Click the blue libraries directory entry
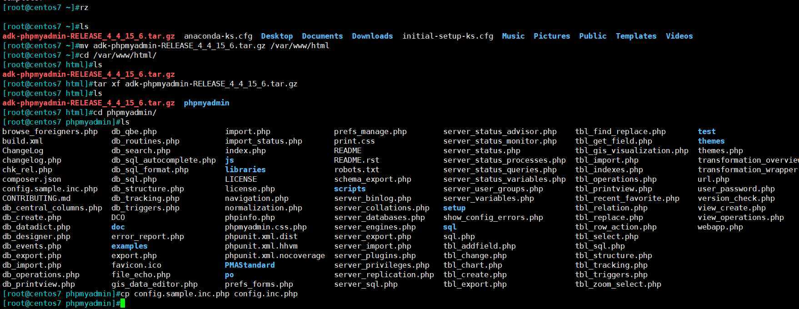 pos(245,169)
